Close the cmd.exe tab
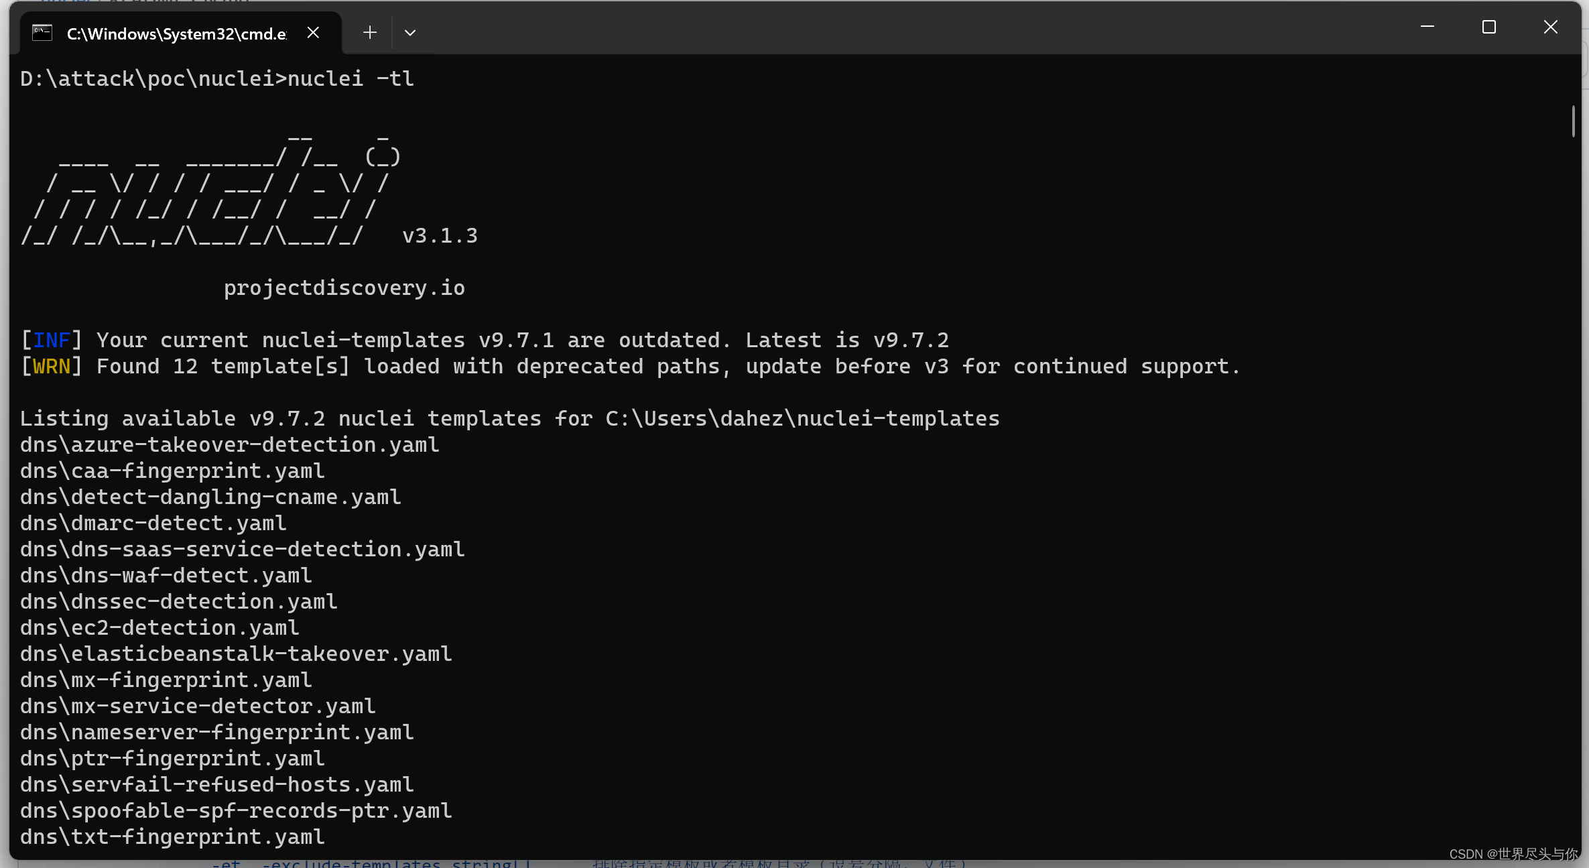This screenshot has height=868, width=1589. click(x=313, y=33)
